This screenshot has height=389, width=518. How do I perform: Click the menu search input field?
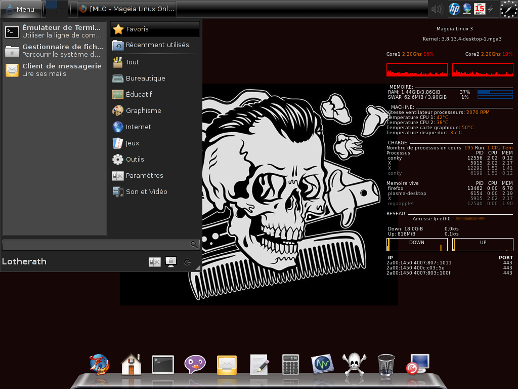101,245
